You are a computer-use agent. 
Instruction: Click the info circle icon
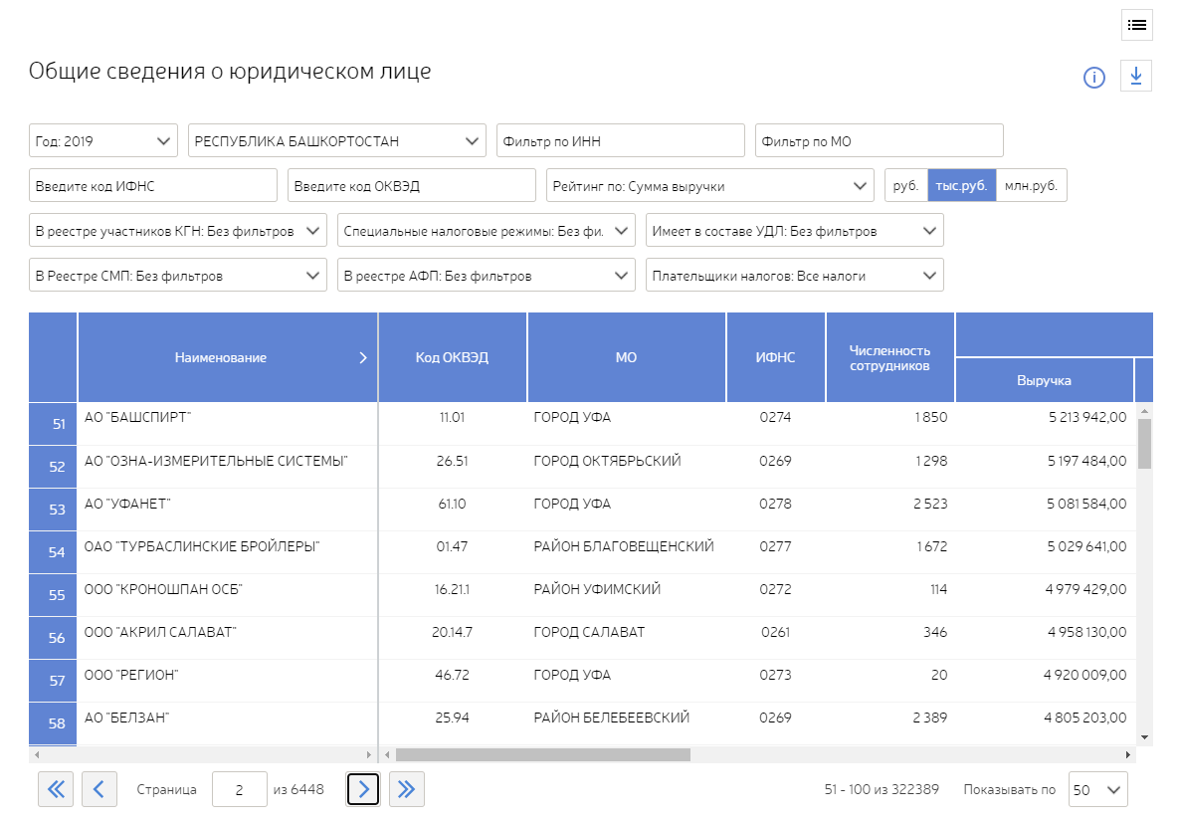point(1094,78)
